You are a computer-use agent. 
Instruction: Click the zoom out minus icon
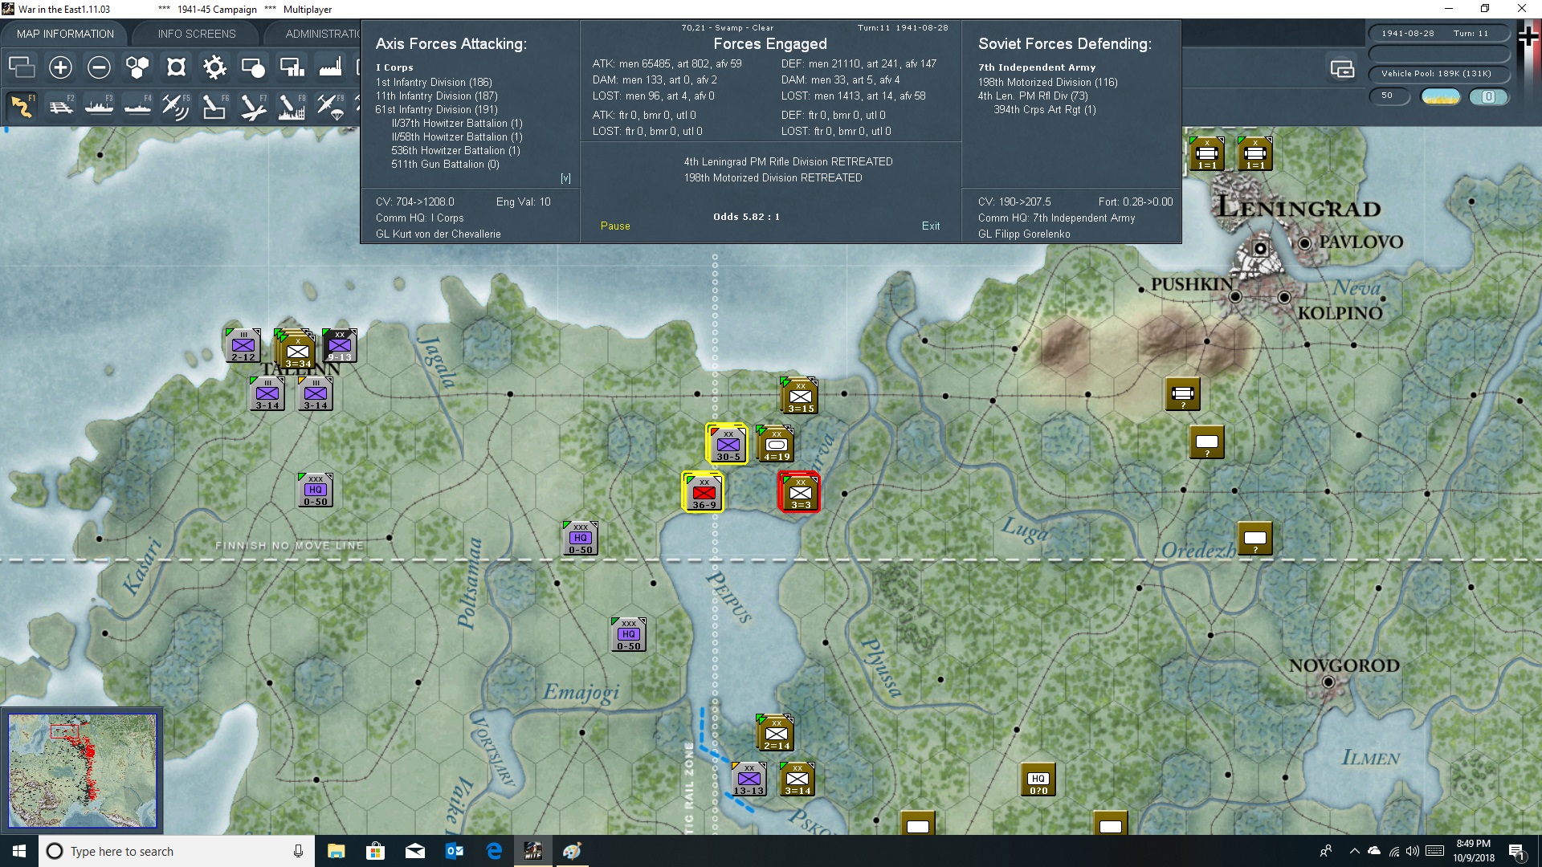[99, 67]
